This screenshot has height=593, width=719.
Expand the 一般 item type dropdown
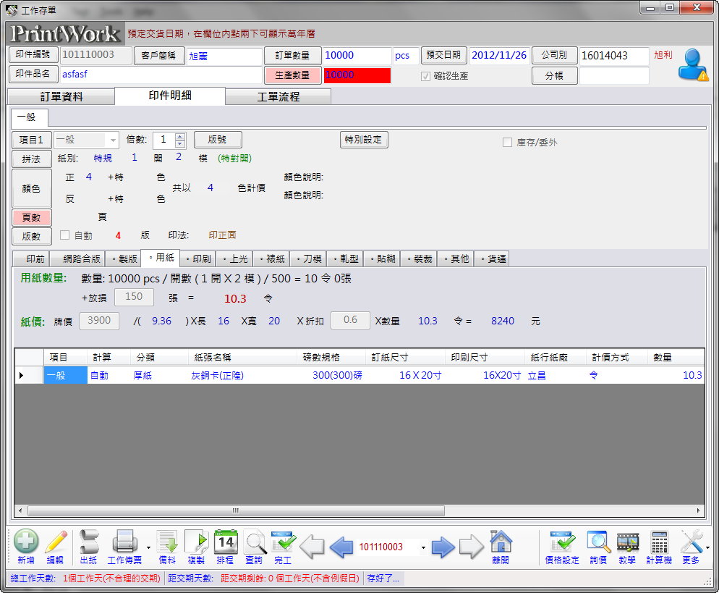coord(113,140)
